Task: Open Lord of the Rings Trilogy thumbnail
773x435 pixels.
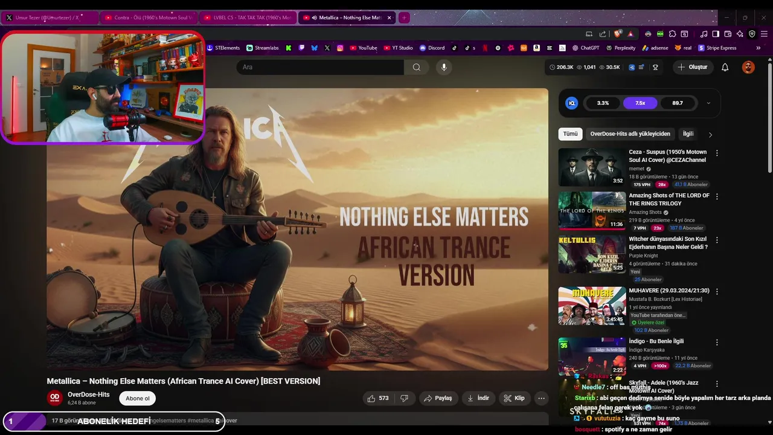Action: click(592, 211)
